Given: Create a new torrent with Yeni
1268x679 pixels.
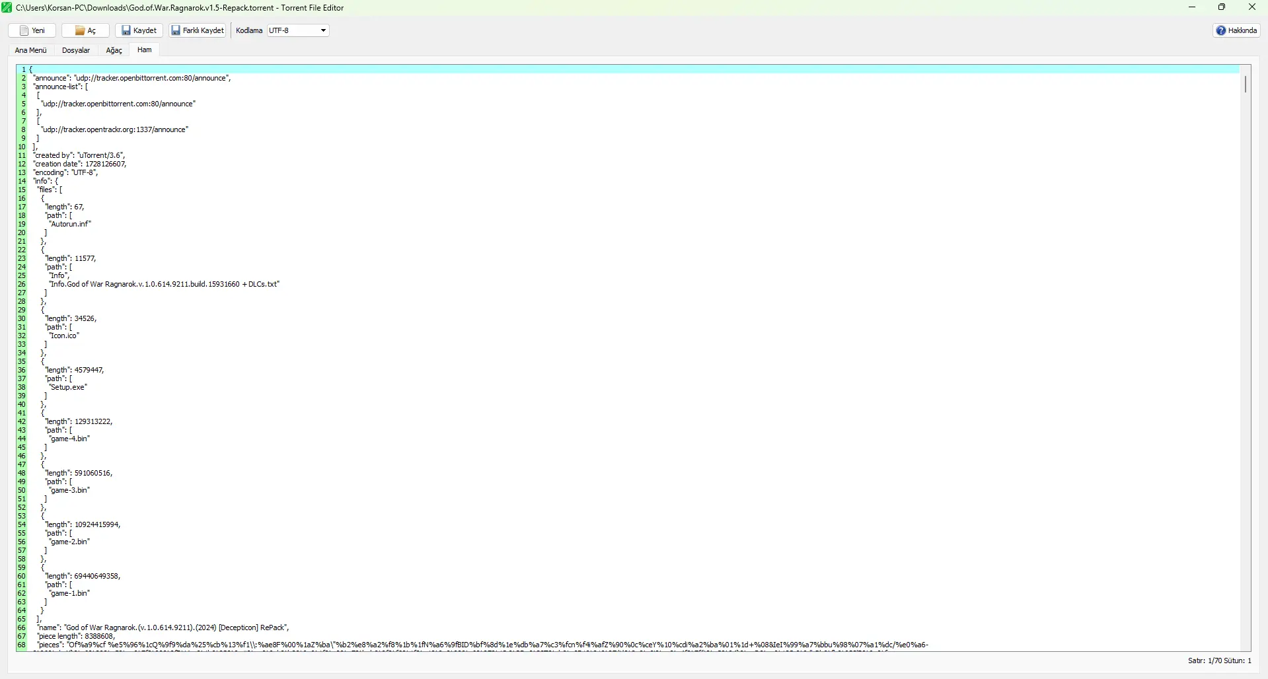Looking at the screenshot, I should [x=32, y=30].
